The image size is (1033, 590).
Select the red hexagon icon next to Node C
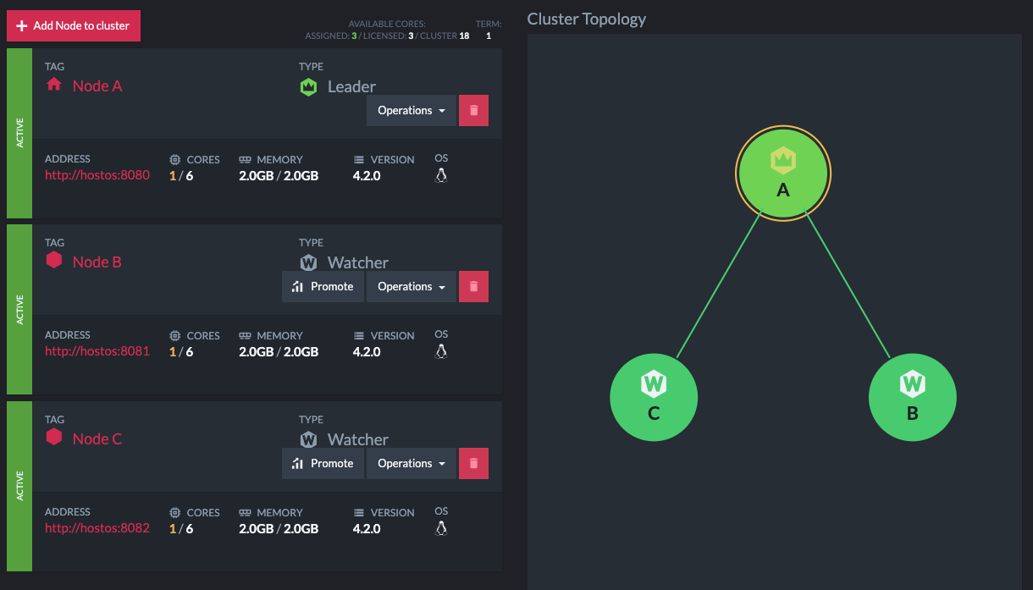54,438
